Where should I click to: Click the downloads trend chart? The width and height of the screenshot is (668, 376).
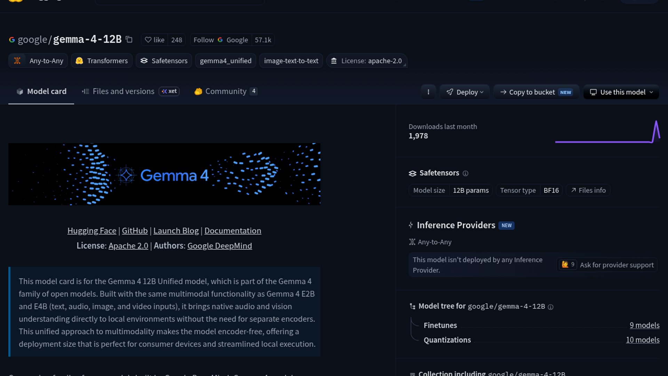(x=607, y=132)
